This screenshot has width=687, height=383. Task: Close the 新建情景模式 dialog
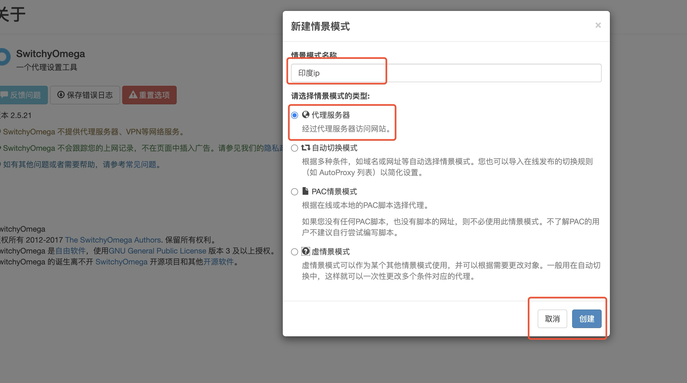pyautogui.click(x=598, y=25)
